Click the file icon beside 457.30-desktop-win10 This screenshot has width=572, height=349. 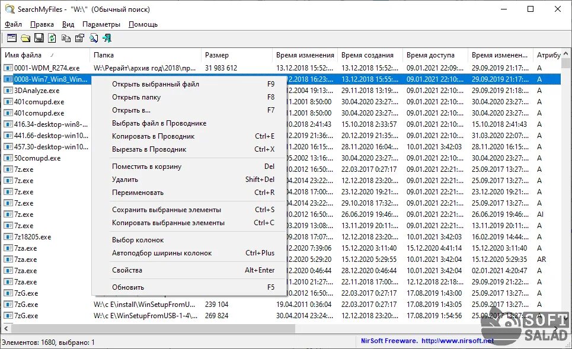[x=8, y=147]
